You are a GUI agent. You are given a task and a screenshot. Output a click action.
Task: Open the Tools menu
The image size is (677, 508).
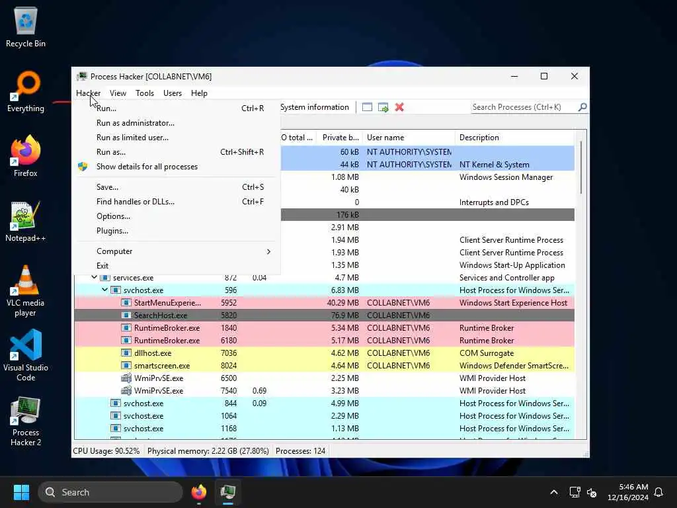(145, 93)
